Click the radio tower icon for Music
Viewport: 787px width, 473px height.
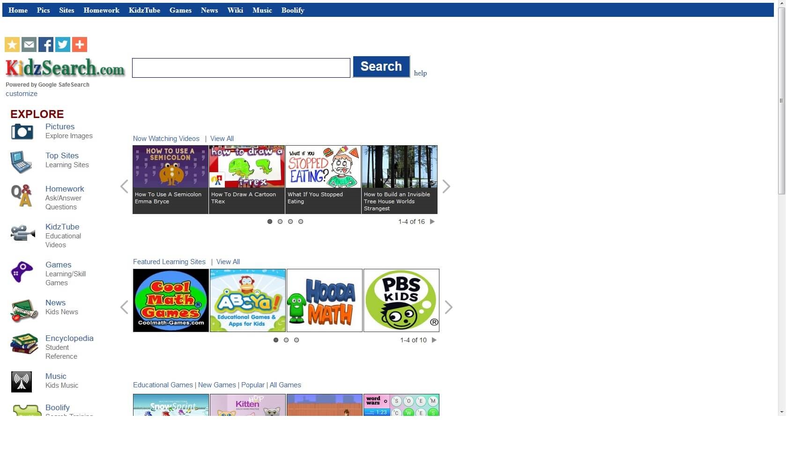(x=22, y=382)
